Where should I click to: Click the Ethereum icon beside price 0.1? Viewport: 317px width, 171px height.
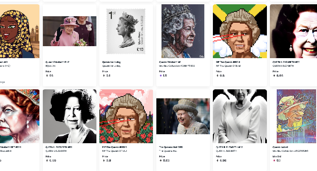point(103,75)
